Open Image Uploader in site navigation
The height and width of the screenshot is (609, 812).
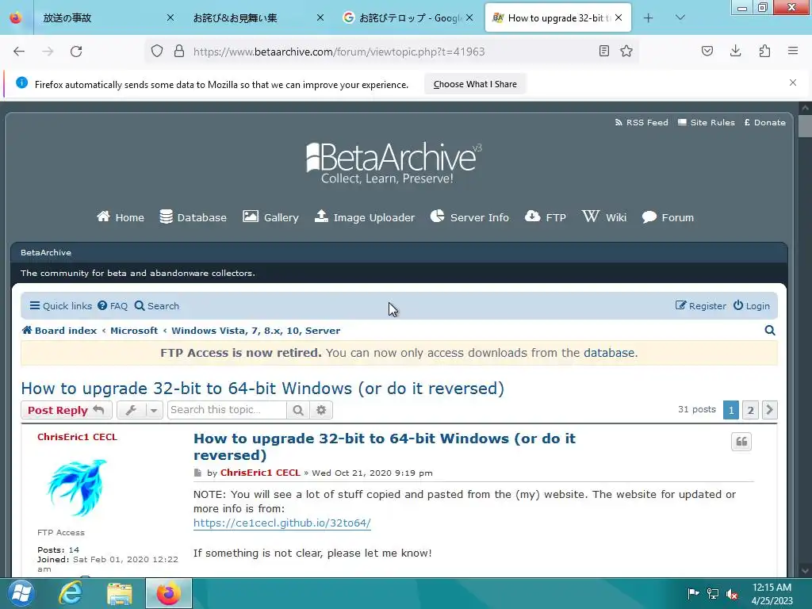coord(365,217)
